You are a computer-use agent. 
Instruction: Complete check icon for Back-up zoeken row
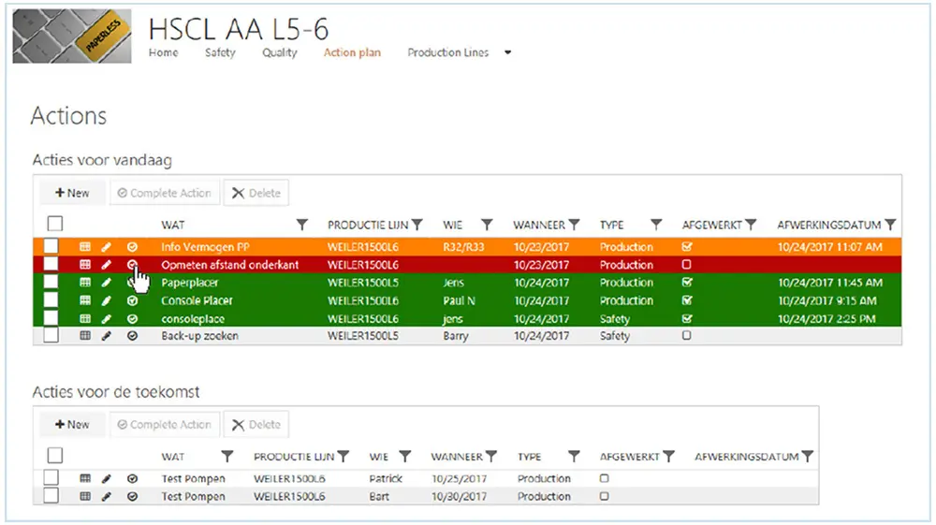point(133,336)
